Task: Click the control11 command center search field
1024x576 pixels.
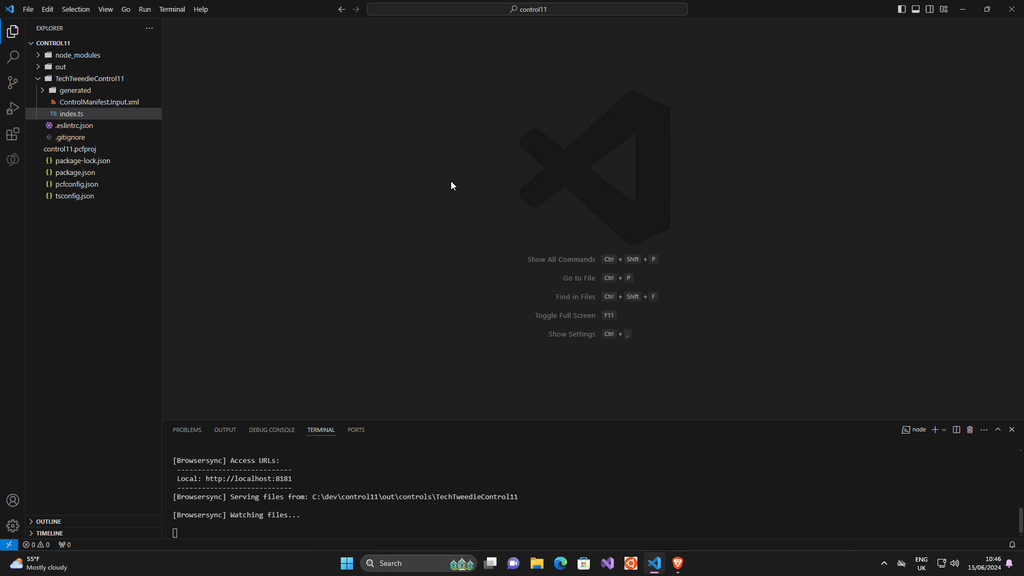Action: (527, 9)
